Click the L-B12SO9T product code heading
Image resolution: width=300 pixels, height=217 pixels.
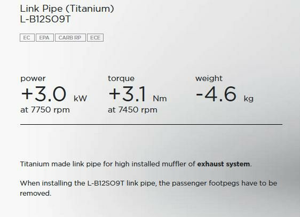point(45,19)
